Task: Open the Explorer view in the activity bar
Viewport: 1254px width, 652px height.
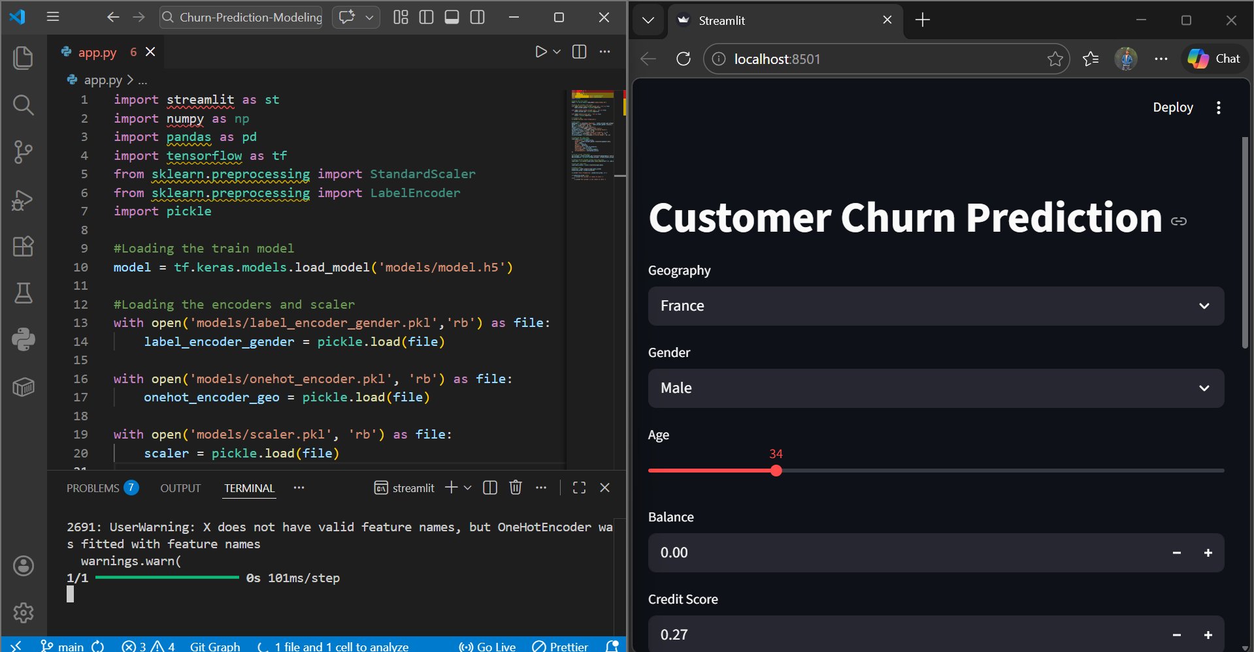Action: click(x=24, y=58)
